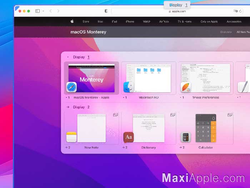The width and height of the screenshot is (250, 188).
Task: Click the Finder face app icon
Action: (129, 87)
